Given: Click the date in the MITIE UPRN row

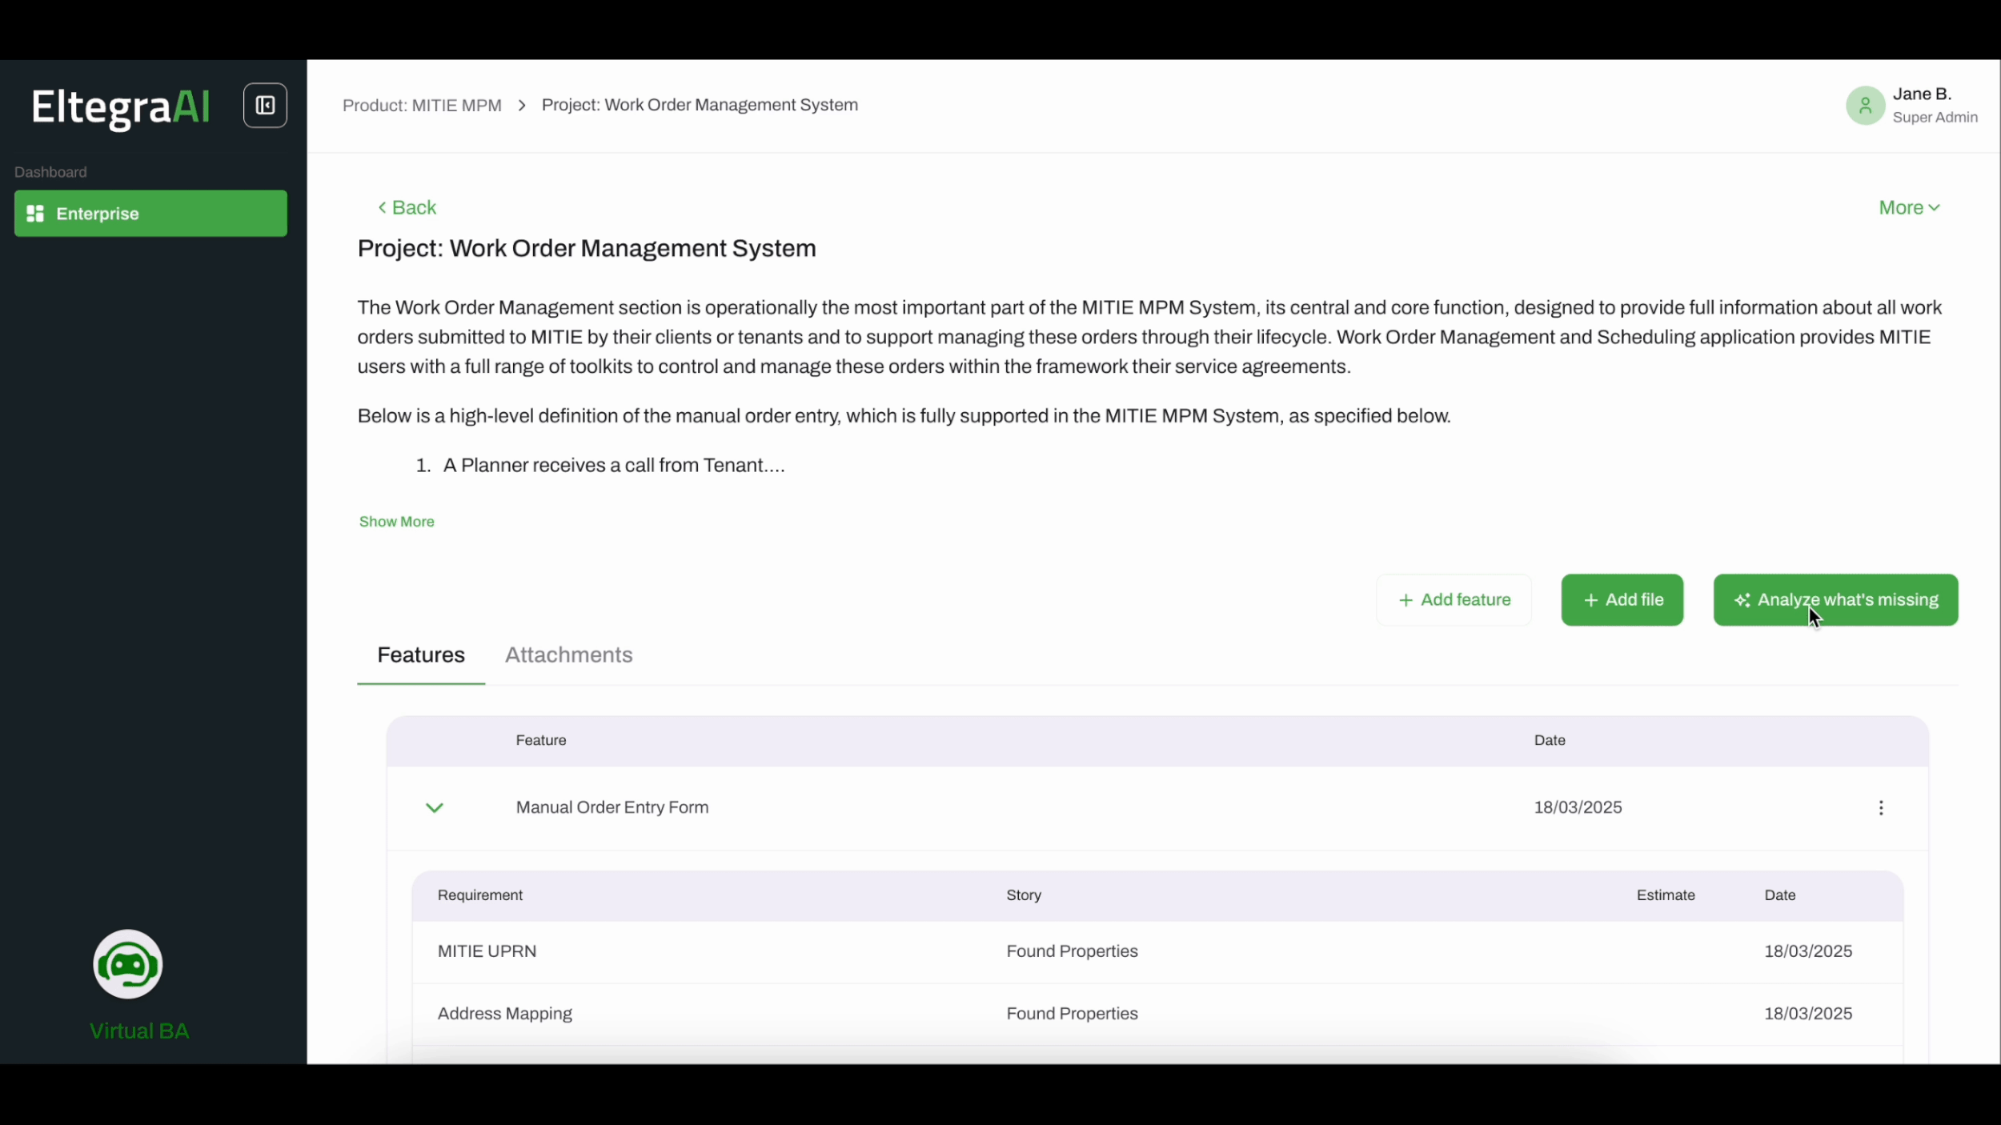Looking at the screenshot, I should pos(1808,951).
